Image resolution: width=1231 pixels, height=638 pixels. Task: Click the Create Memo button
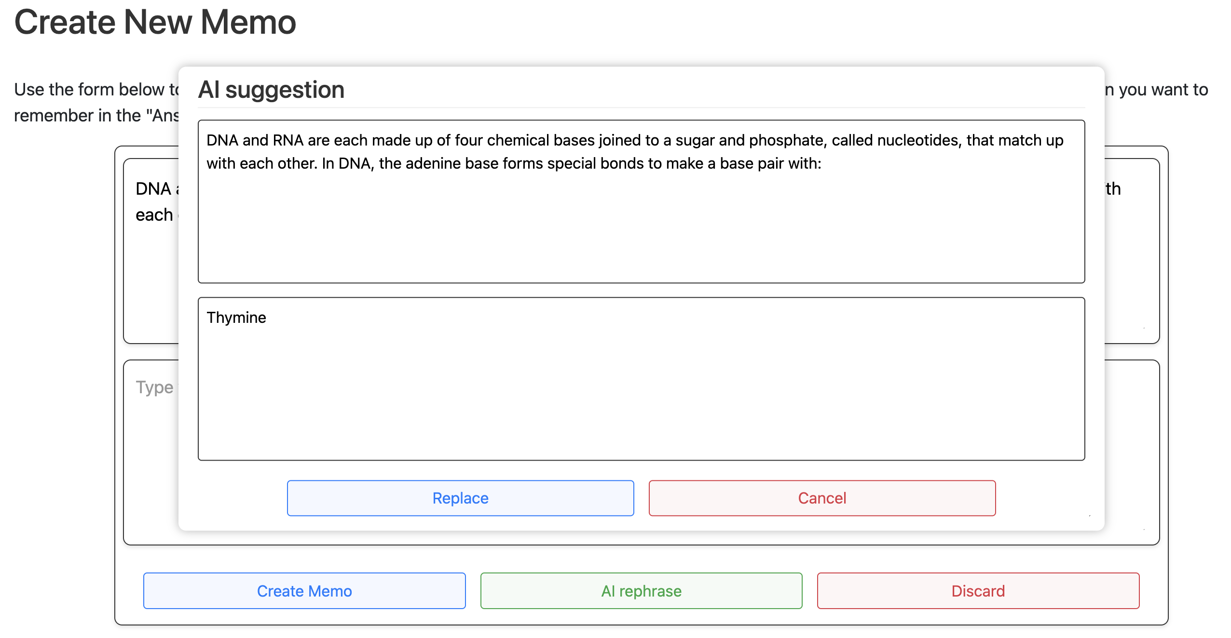coord(304,591)
